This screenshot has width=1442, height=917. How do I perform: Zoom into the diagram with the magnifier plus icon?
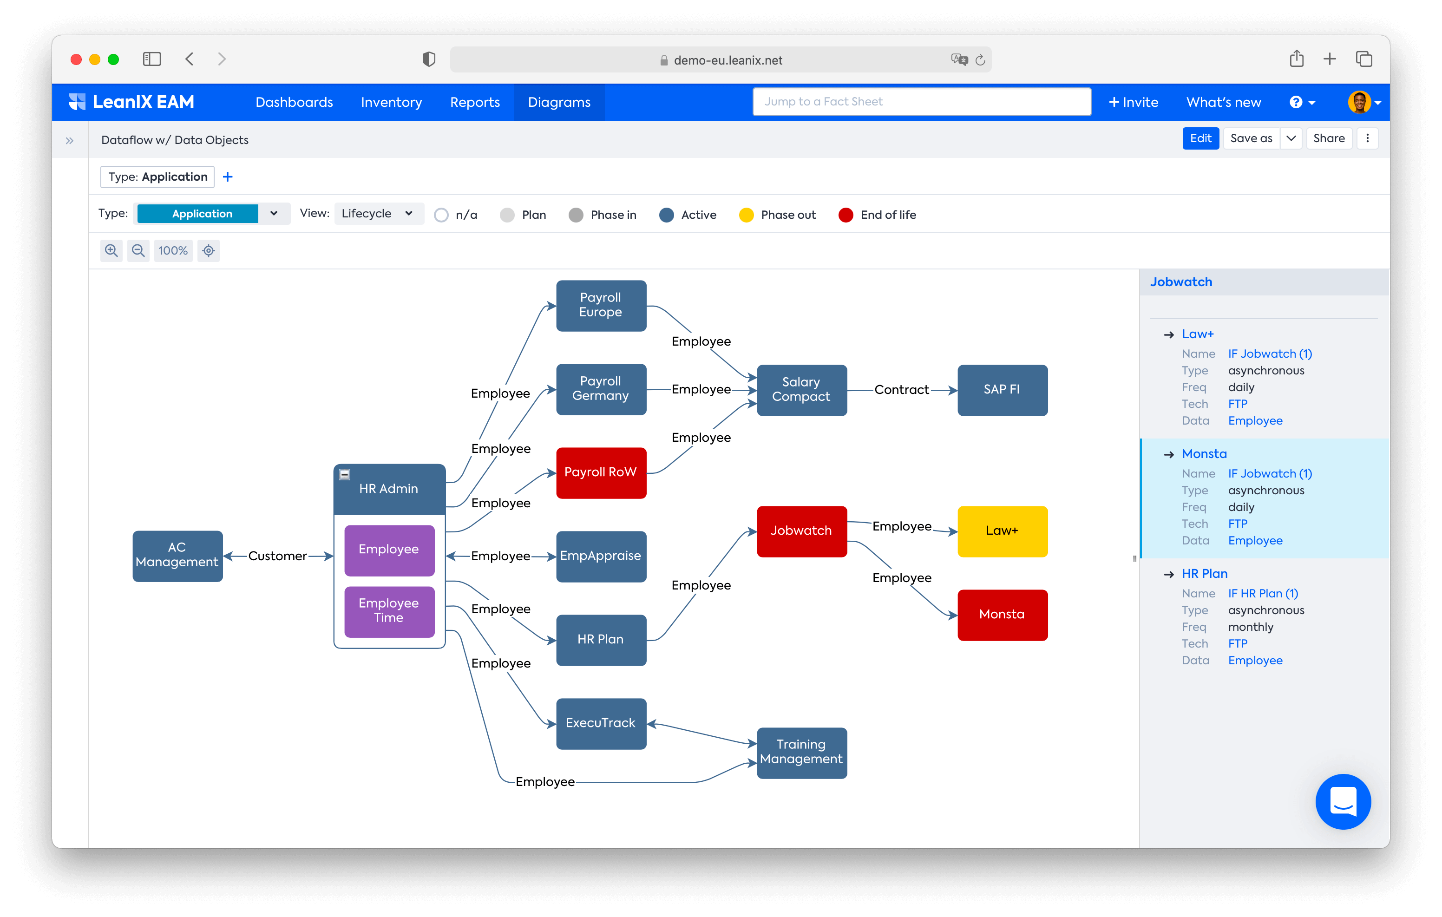coord(111,250)
